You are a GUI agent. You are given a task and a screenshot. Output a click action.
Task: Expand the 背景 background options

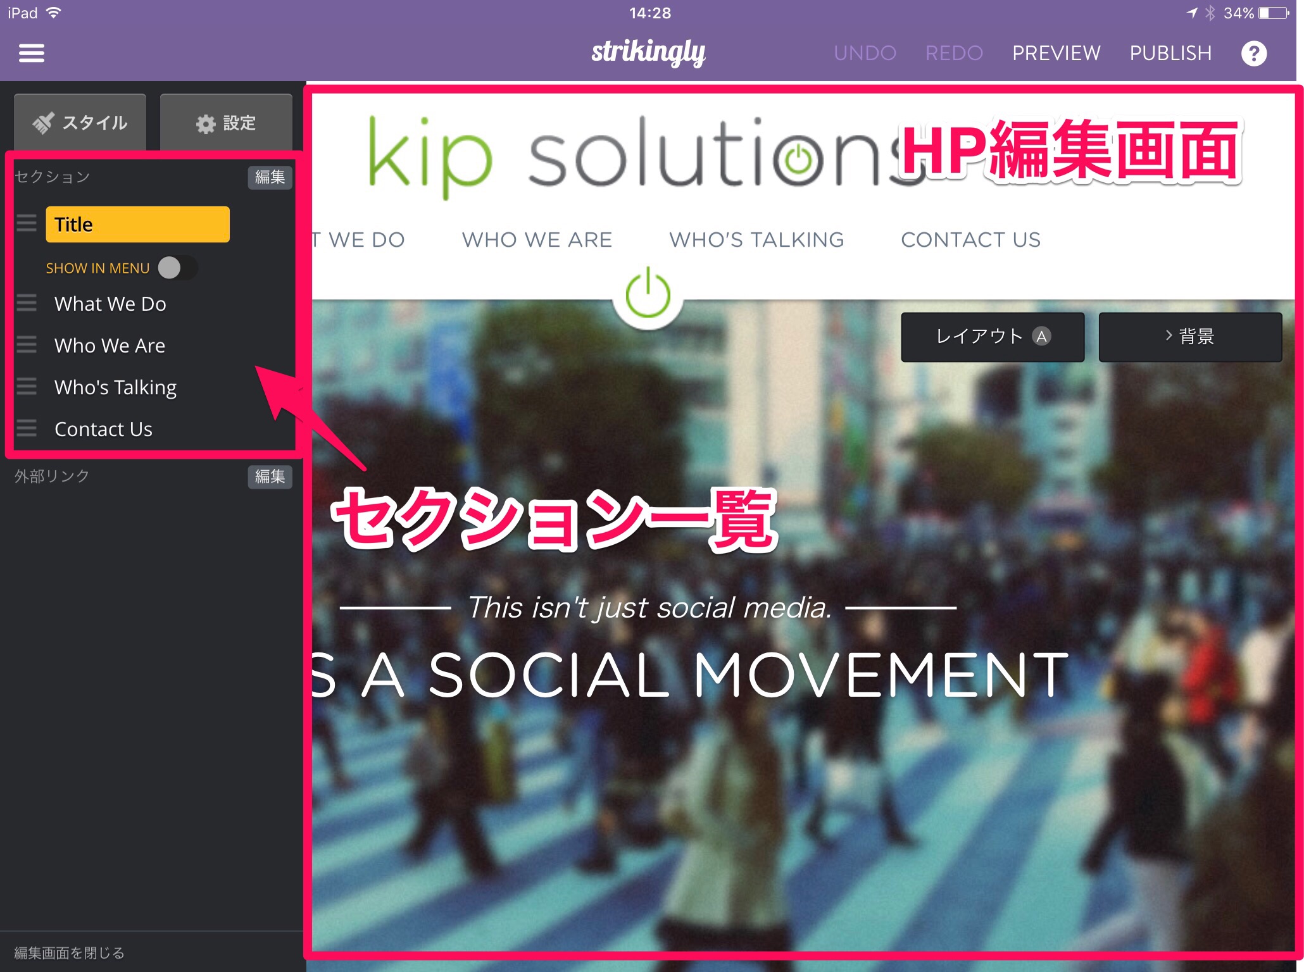coord(1189,337)
